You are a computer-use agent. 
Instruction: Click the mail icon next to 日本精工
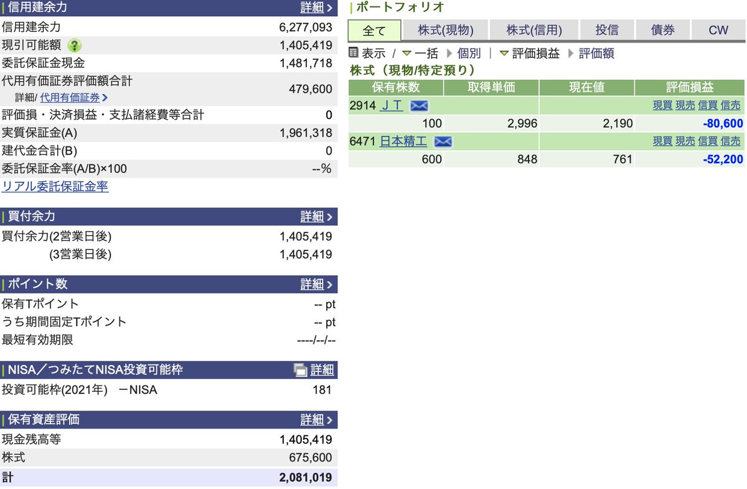pos(443,141)
